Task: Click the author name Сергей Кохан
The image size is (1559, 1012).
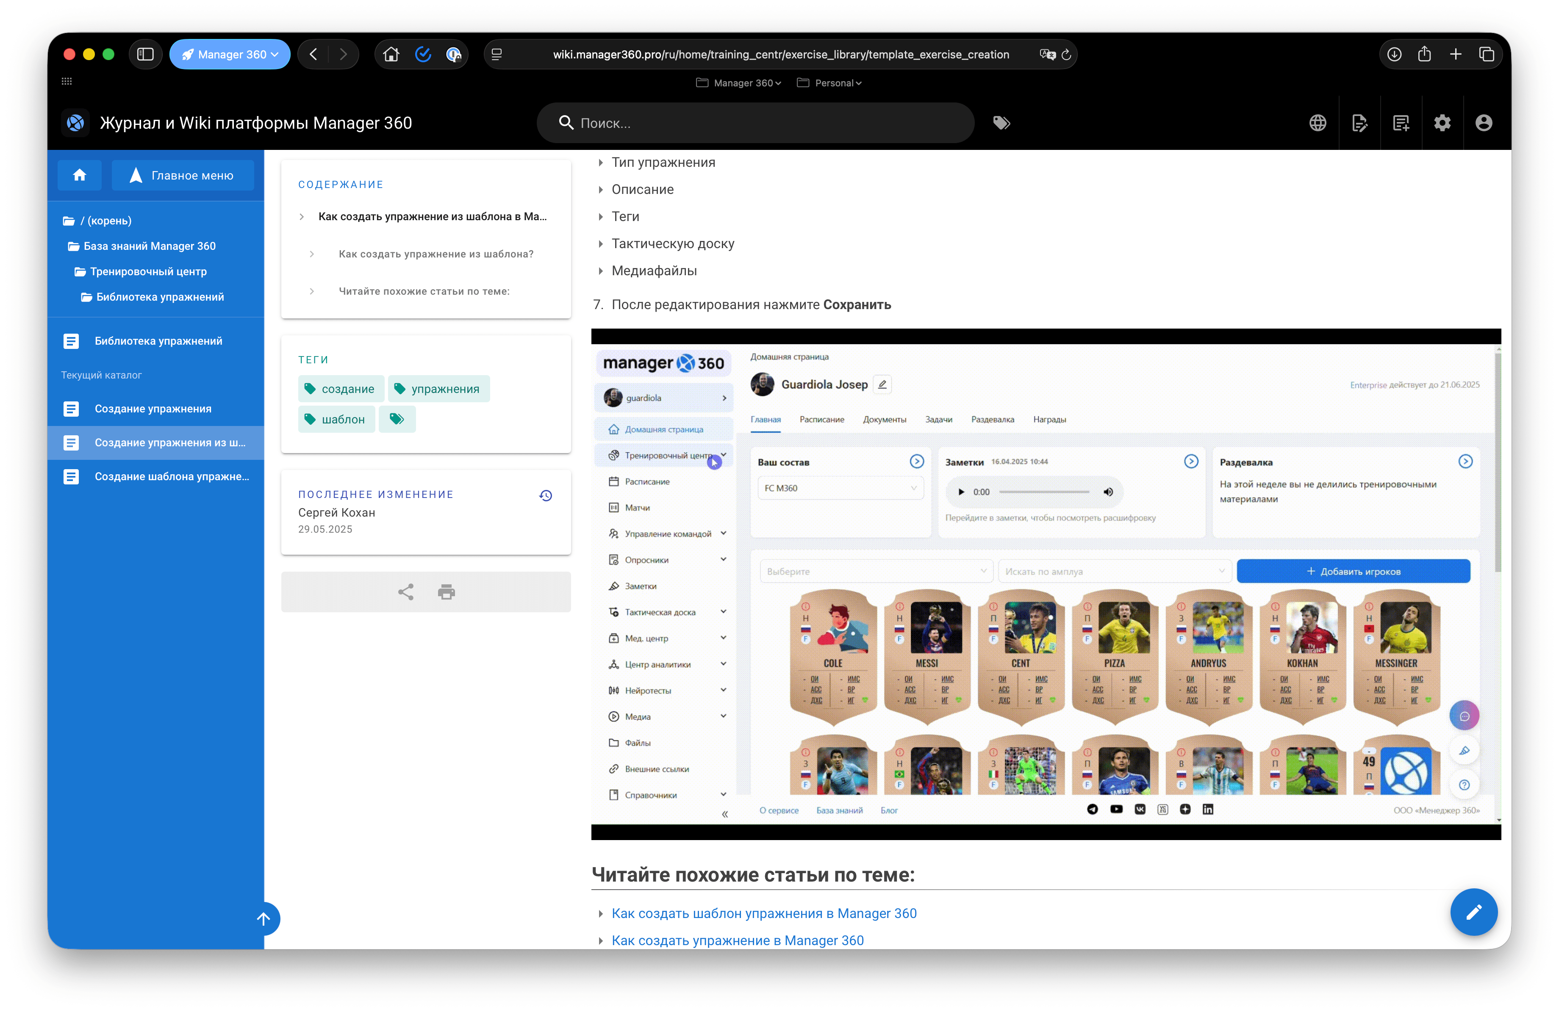Action: click(x=337, y=513)
